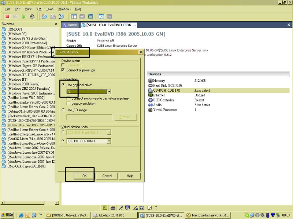Click the Take Snapshot toolbar icon

pyautogui.click(x=44, y=16)
